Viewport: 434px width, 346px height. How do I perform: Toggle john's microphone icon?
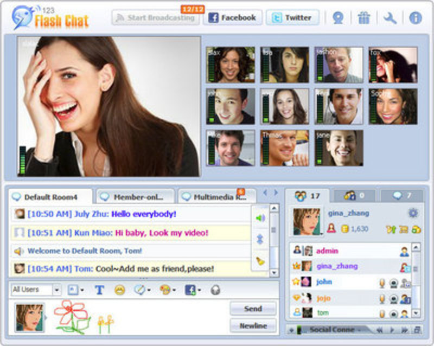[382, 283]
